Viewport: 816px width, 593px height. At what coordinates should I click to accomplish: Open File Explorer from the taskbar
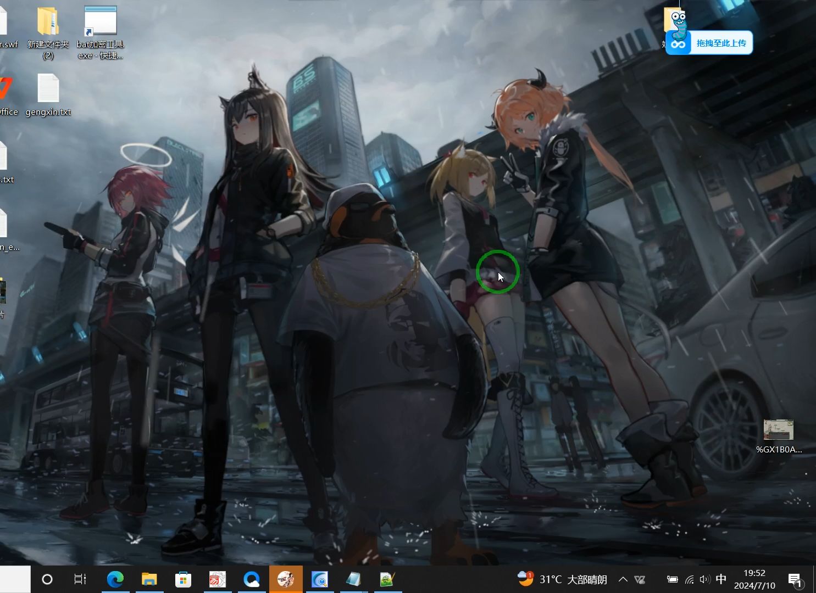[149, 579]
